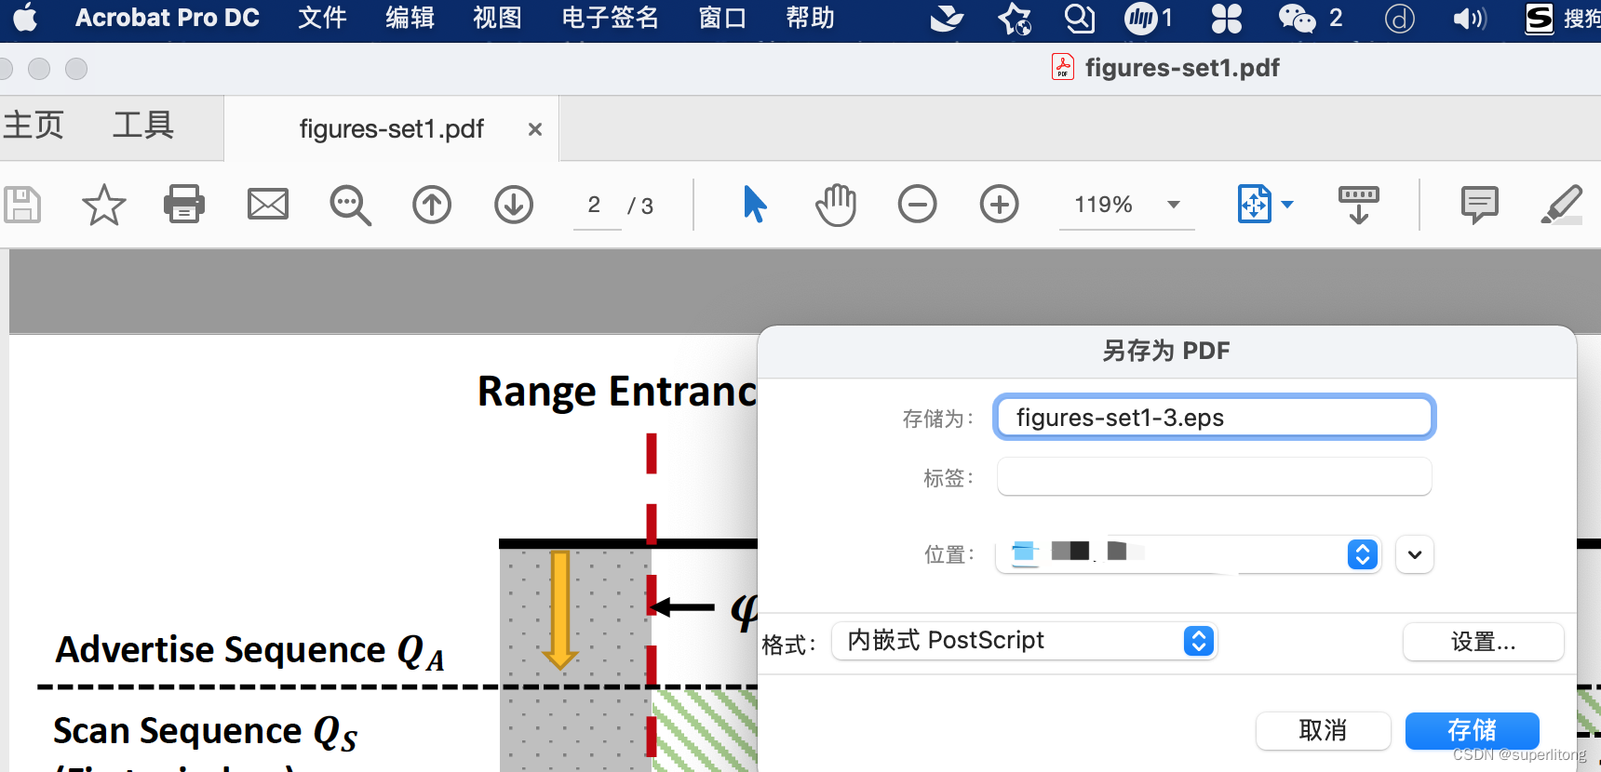Open the 编辑 menu
Viewport: 1601px width, 772px height.
410,18
